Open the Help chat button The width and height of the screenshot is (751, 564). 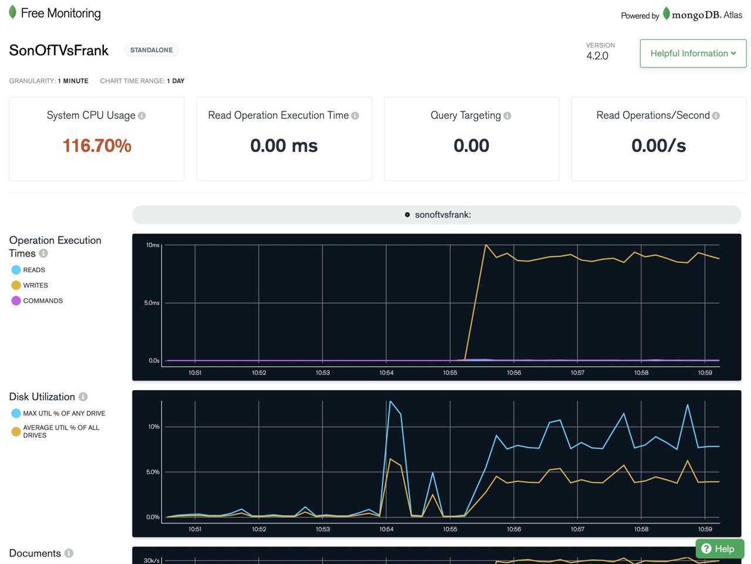(x=720, y=549)
